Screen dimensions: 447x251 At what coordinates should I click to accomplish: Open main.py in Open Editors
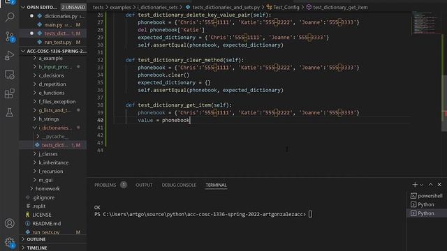pos(53,25)
